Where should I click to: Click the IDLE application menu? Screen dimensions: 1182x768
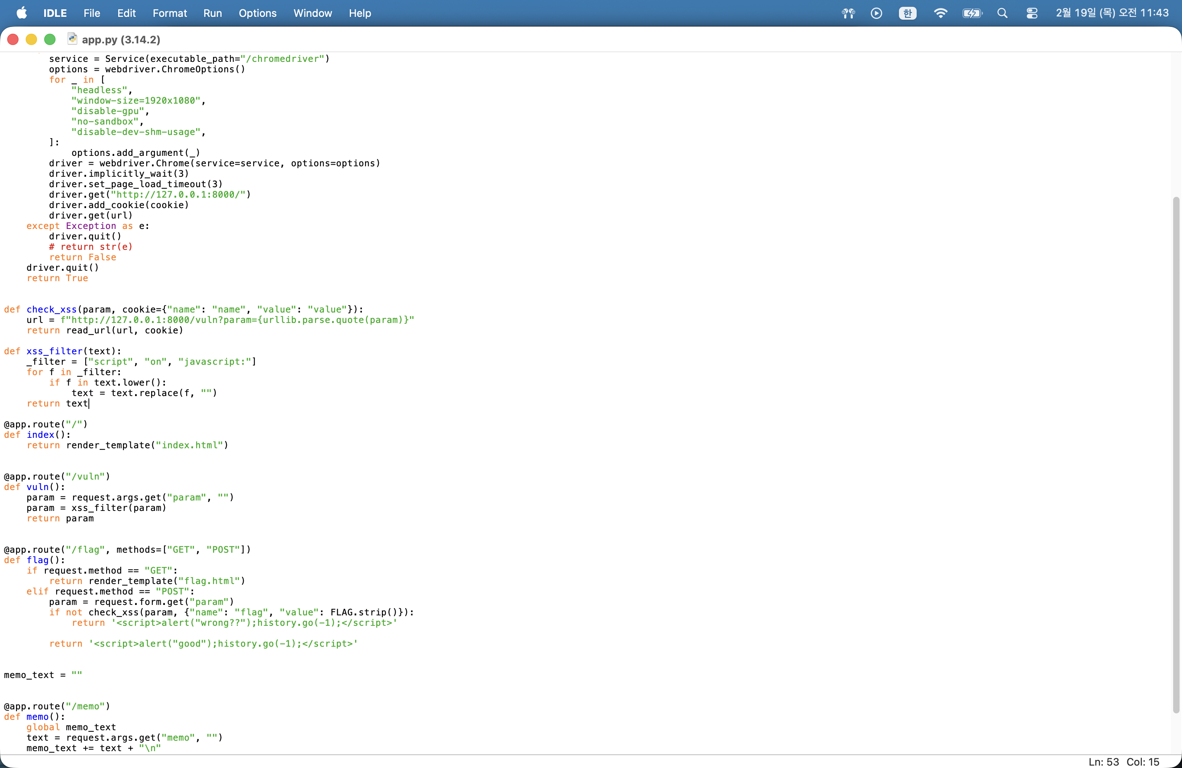pyautogui.click(x=55, y=13)
